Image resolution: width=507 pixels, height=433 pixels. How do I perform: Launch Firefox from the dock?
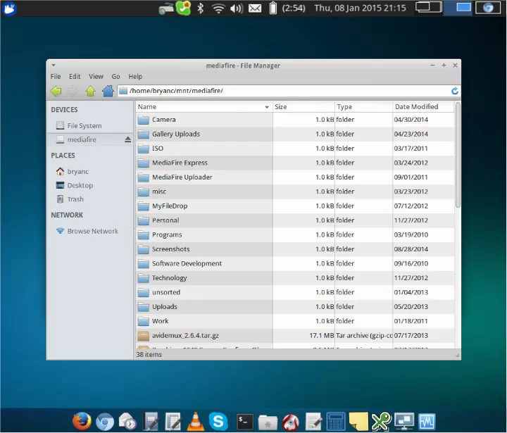[x=82, y=421]
